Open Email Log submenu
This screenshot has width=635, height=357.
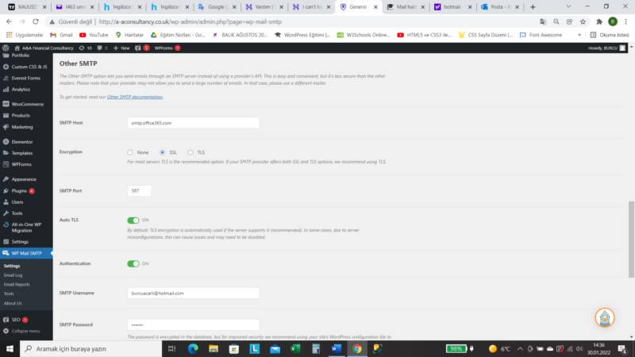click(x=13, y=275)
